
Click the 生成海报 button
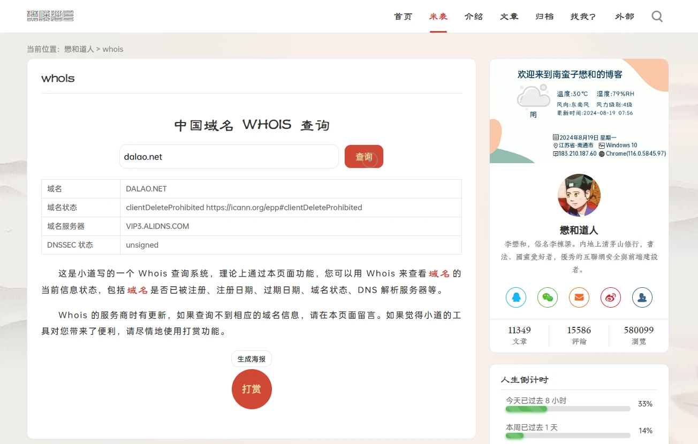coord(252,359)
